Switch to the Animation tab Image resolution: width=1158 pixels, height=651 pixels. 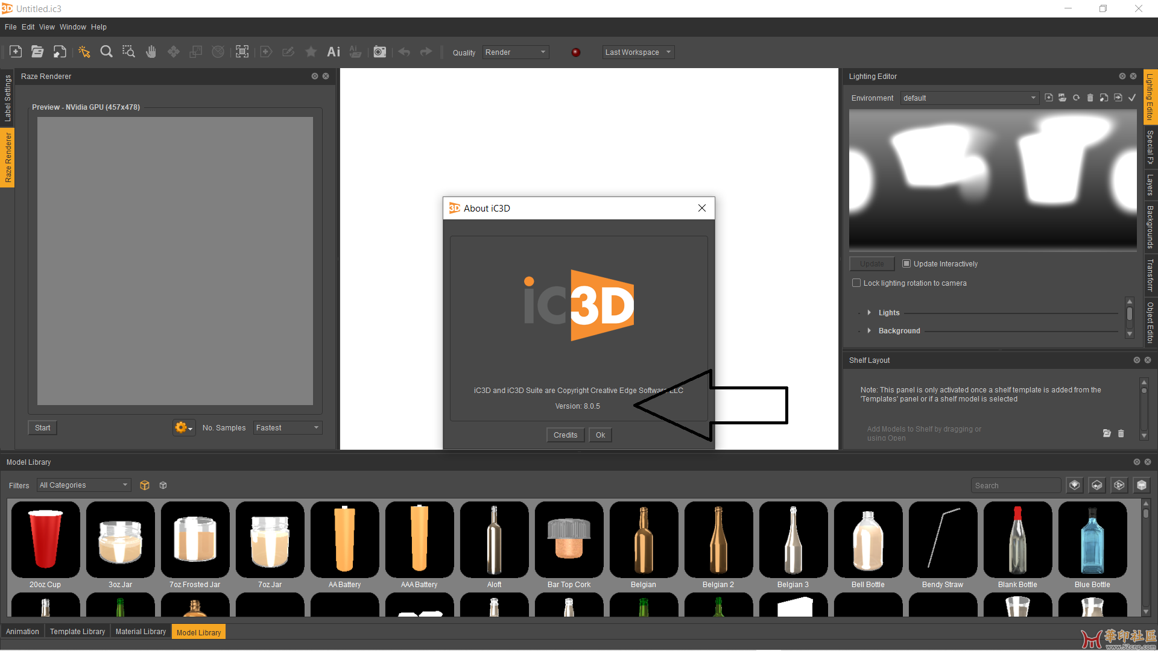pos(22,632)
